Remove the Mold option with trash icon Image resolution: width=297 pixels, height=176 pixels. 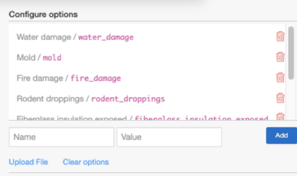[280, 57]
